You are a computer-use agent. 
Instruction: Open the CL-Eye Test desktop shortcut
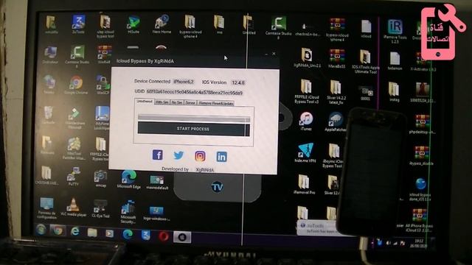click(100, 208)
